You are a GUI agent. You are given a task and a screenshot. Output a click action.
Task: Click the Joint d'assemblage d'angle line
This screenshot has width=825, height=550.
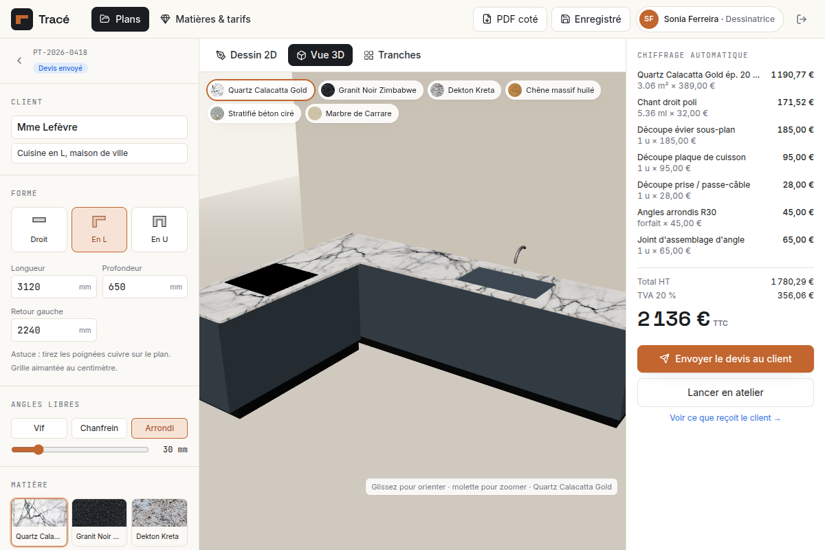725,245
